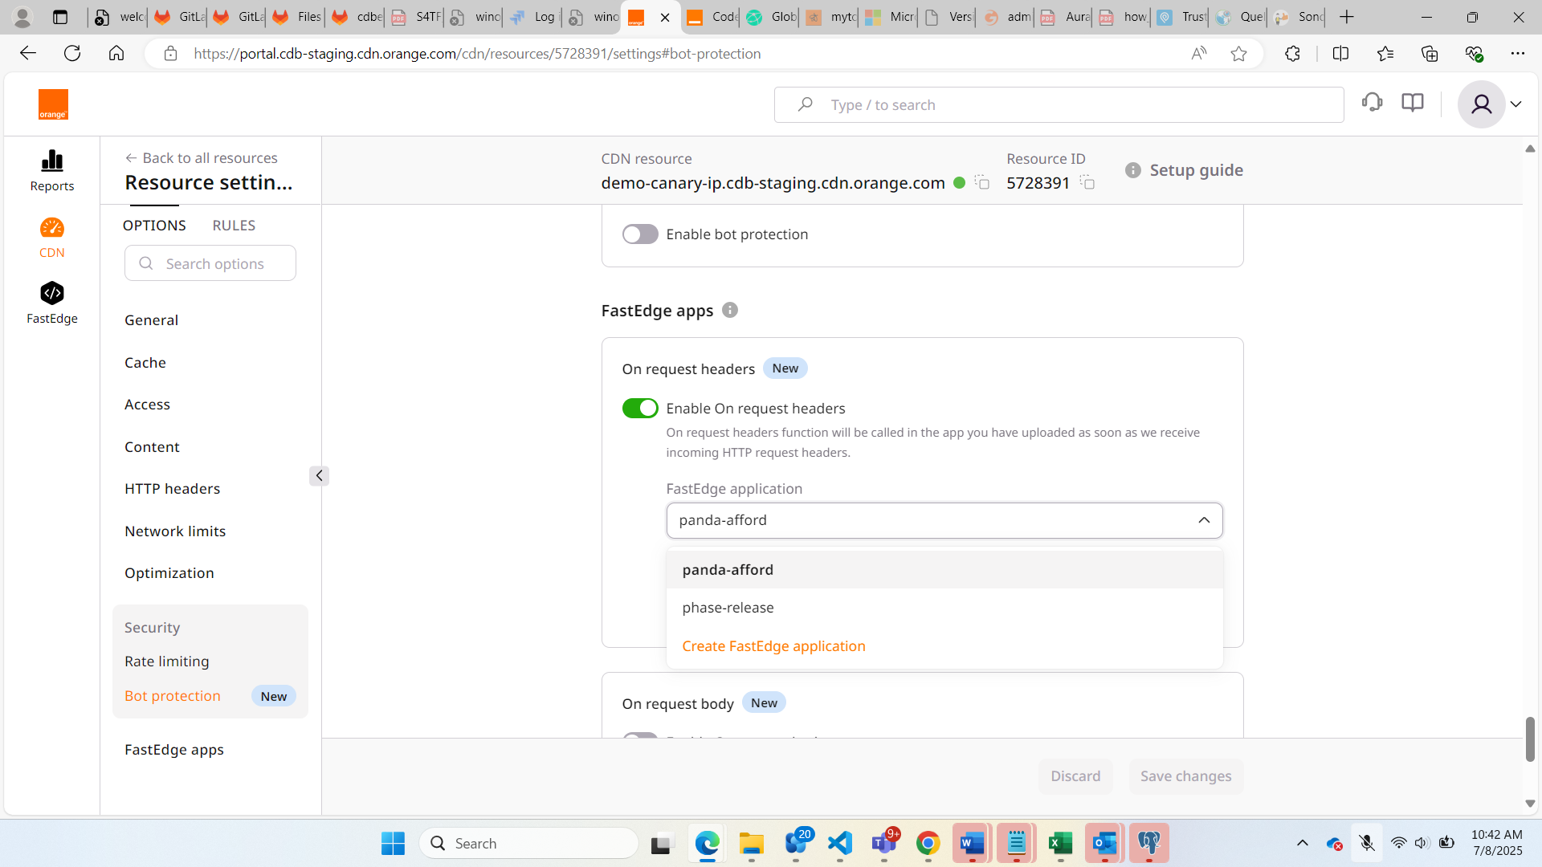Copy the CDN resource domain name
This screenshot has height=867, width=1542.
coord(981,182)
